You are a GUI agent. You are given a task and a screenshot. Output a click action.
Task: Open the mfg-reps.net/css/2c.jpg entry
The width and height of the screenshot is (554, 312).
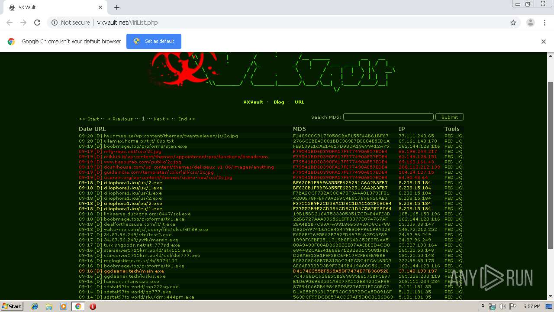[132, 152]
